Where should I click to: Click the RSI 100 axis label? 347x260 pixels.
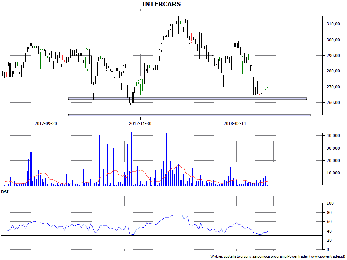click(x=330, y=203)
